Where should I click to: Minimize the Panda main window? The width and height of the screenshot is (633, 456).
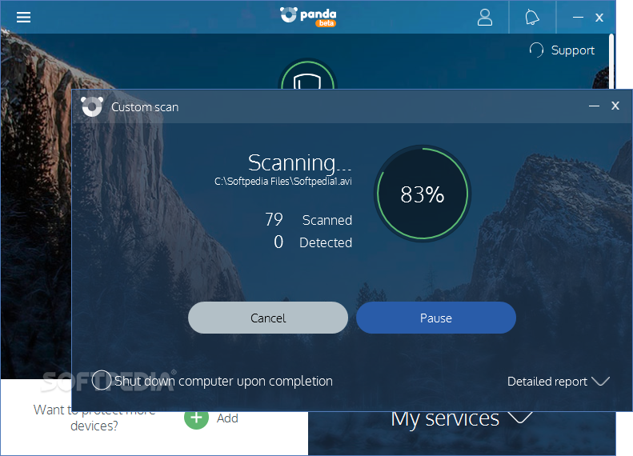tap(578, 18)
